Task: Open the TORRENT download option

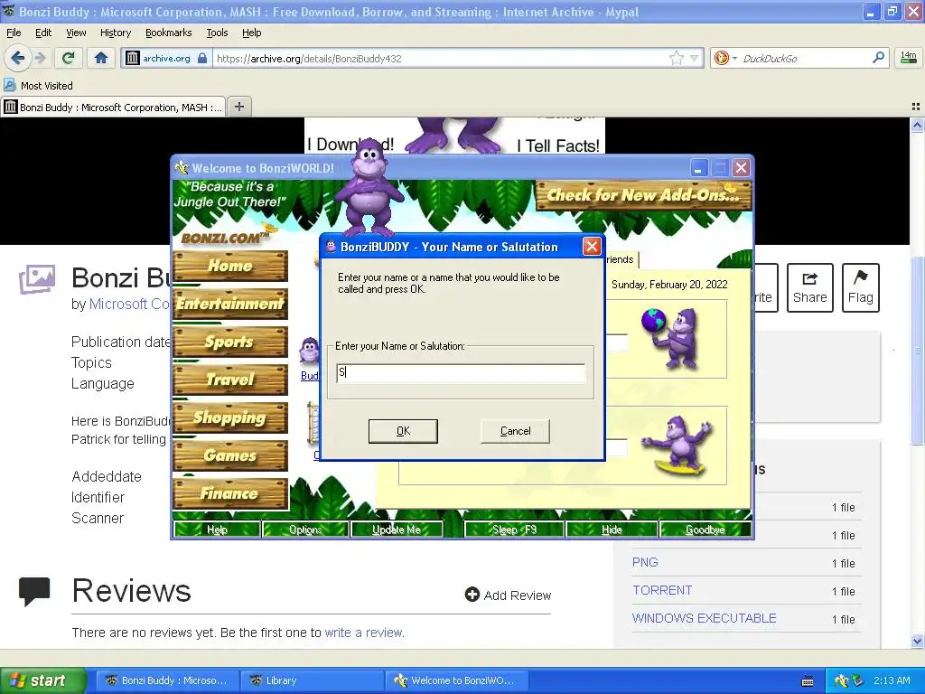Action: pos(662,590)
